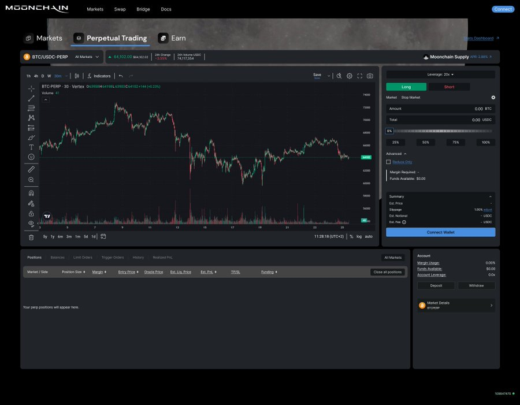Switch to the Trigger Orders tab
Viewport: 520px width, 405px height.
(x=113, y=258)
